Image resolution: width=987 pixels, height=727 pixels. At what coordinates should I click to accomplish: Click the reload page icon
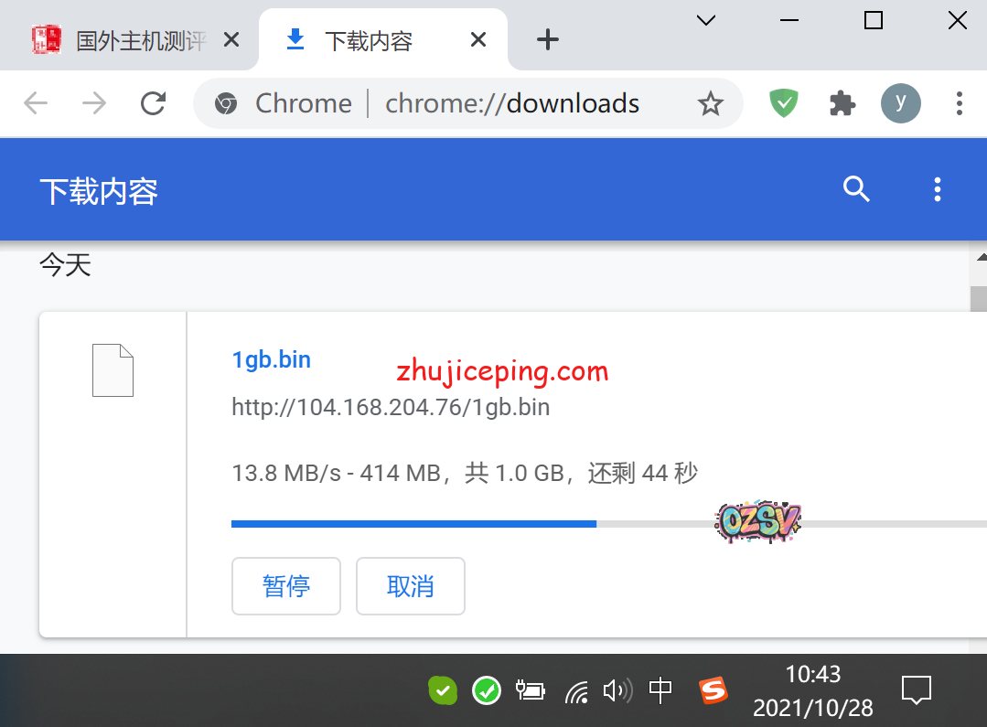153,103
